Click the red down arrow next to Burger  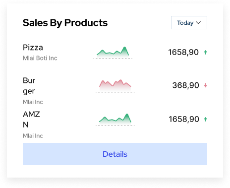coord(205,85)
